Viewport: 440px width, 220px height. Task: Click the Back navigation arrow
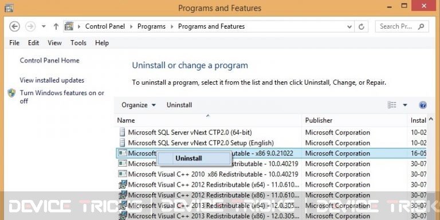click(14, 26)
